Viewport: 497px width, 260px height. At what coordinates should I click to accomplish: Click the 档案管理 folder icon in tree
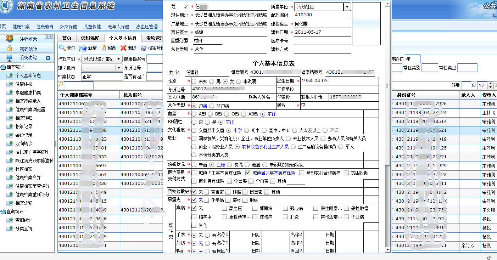[3, 67]
